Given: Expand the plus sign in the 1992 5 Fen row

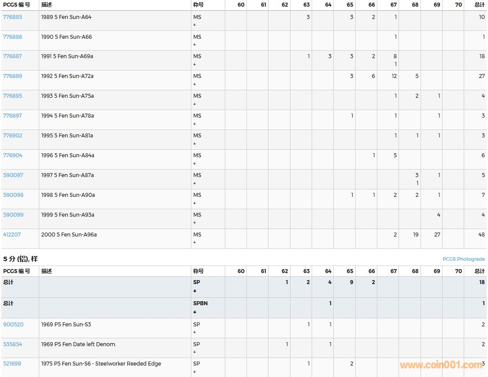Looking at the screenshot, I should 194,84.
